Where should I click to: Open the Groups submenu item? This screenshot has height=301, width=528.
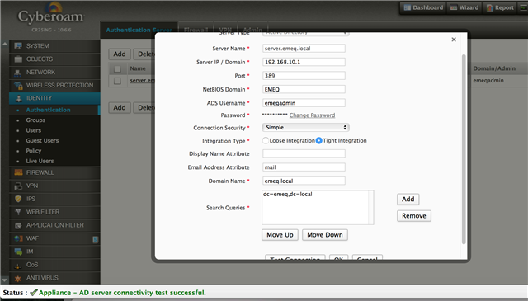pos(35,120)
